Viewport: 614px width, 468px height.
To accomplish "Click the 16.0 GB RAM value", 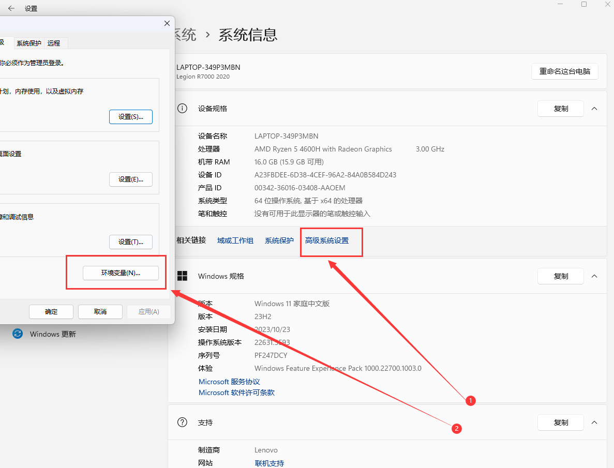I will click(289, 162).
